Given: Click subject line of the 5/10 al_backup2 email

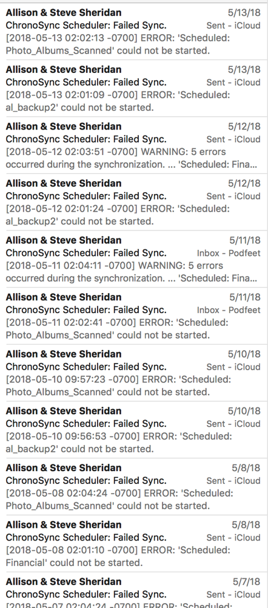Looking at the screenshot, I should (86, 424).
